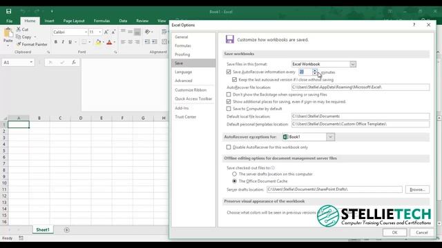Center cell text horizontally
Viewport: 442px width, 248px height.
(131, 42)
